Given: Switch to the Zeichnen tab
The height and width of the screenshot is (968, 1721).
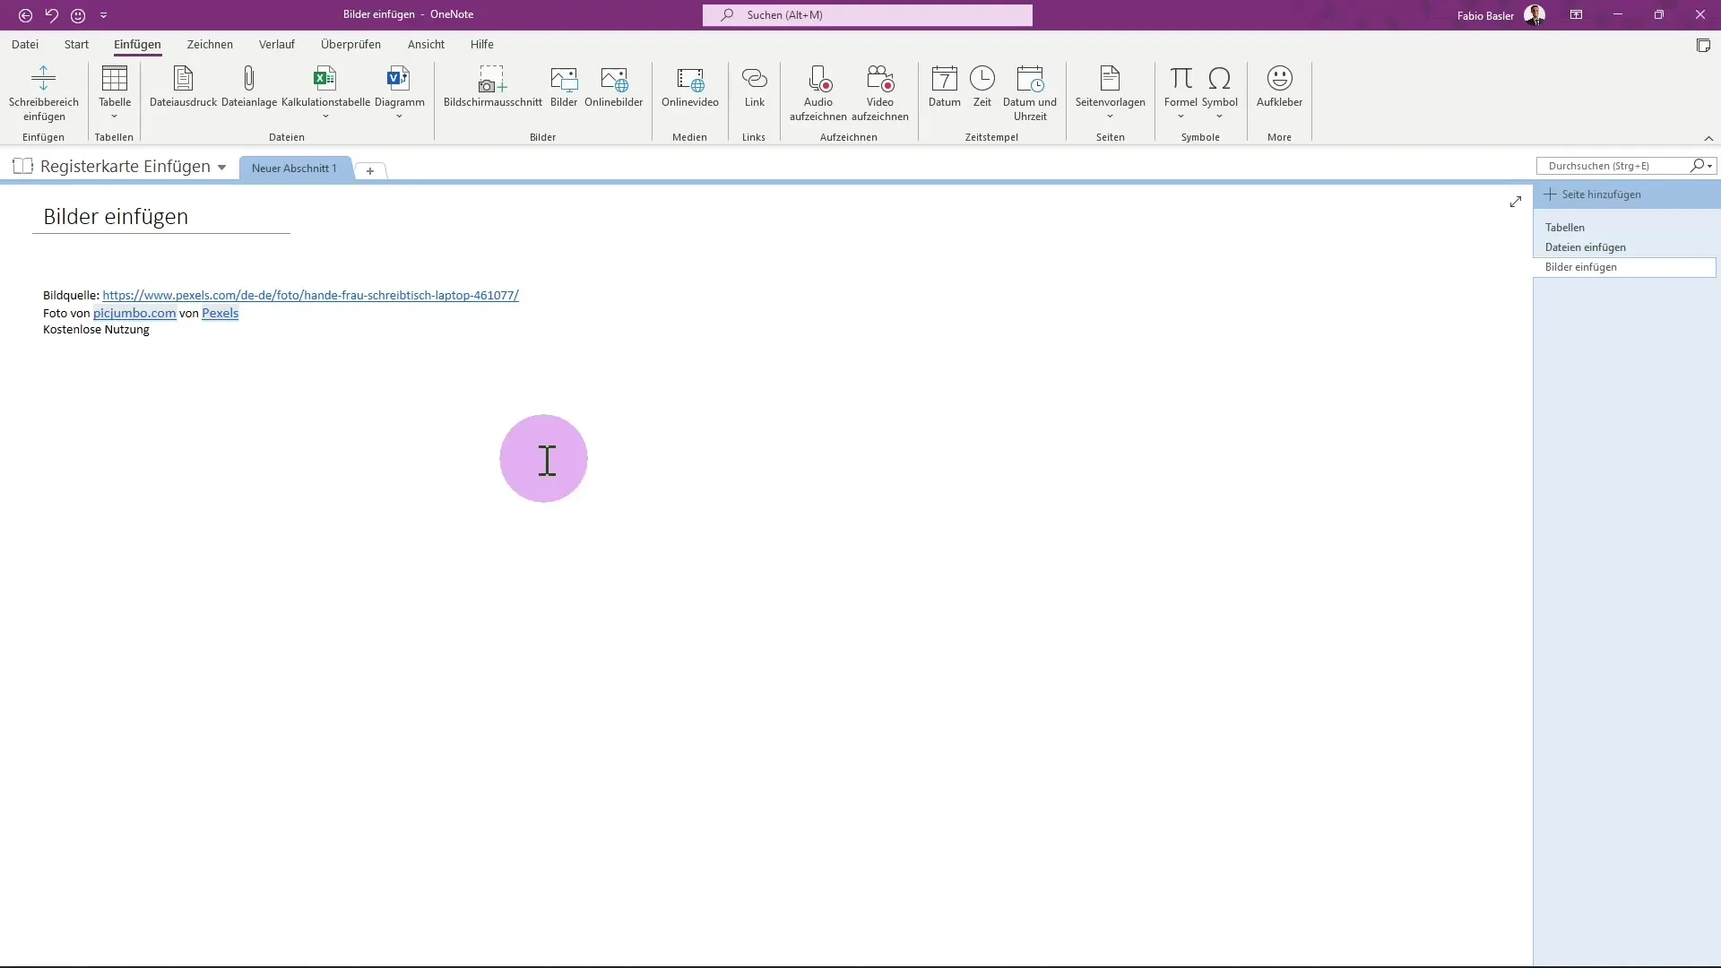Looking at the screenshot, I should [x=210, y=44].
